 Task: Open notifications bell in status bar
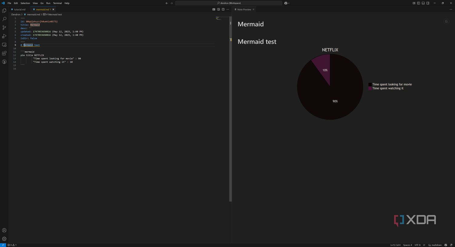point(451,245)
